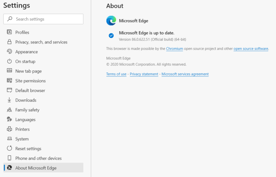Viewport: 276px width, 177px height.
Task: Open the Terms of use link
Action: (x=116, y=74)
